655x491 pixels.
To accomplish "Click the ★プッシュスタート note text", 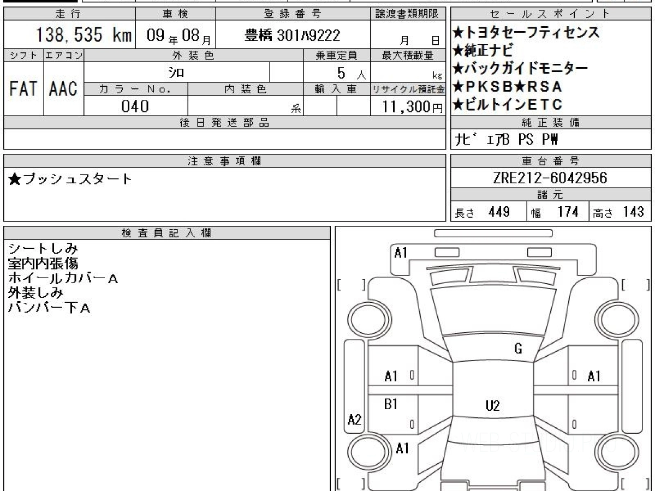I will coord(71,179).
